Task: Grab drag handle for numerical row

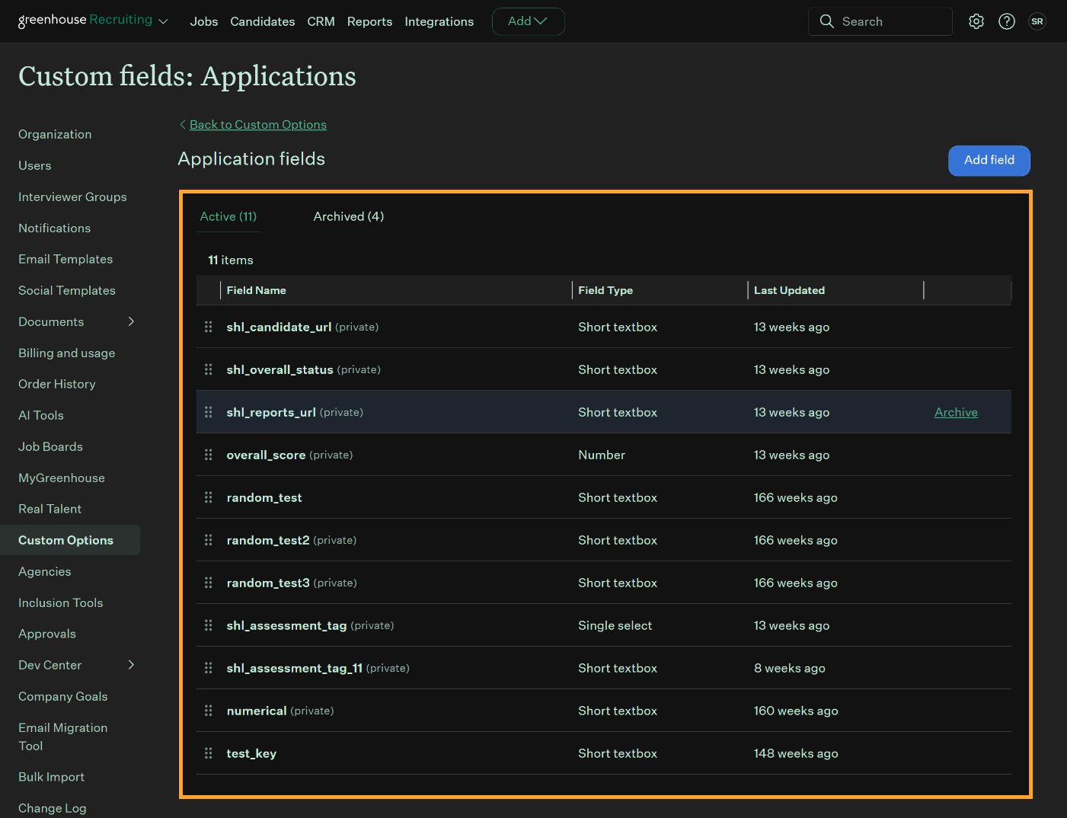Action: 209,711
